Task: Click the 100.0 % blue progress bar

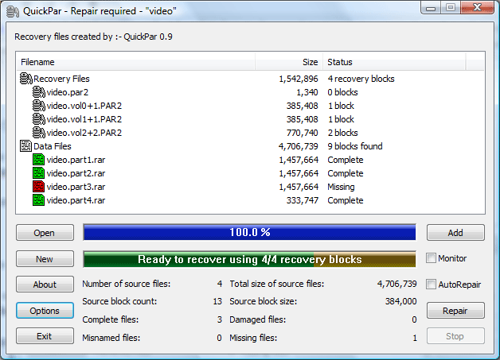Action: tap(250, 232)
